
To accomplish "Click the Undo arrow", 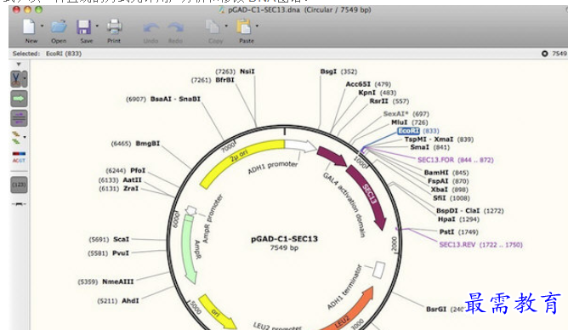I will (x=151, y=27).
